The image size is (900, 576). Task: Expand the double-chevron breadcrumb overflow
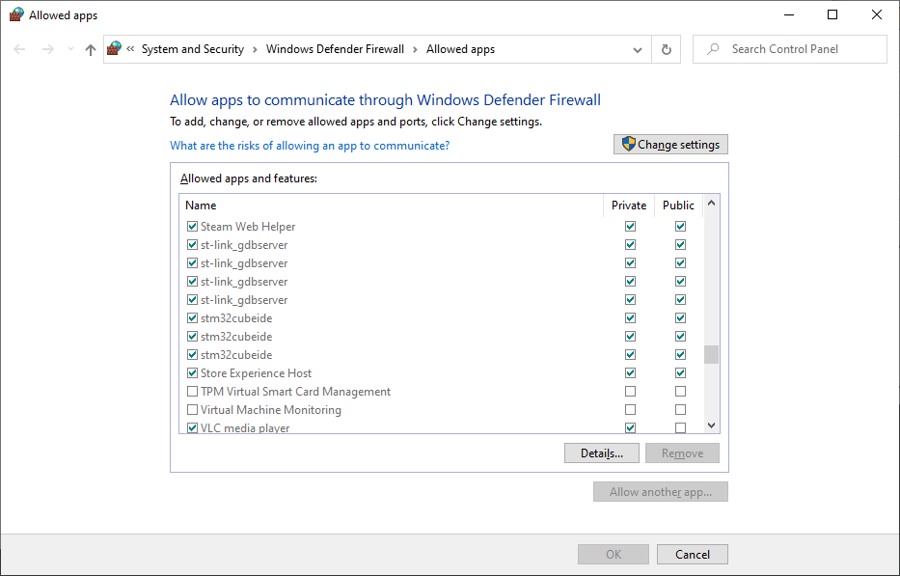pyautogui.click(x=130, y=49)
